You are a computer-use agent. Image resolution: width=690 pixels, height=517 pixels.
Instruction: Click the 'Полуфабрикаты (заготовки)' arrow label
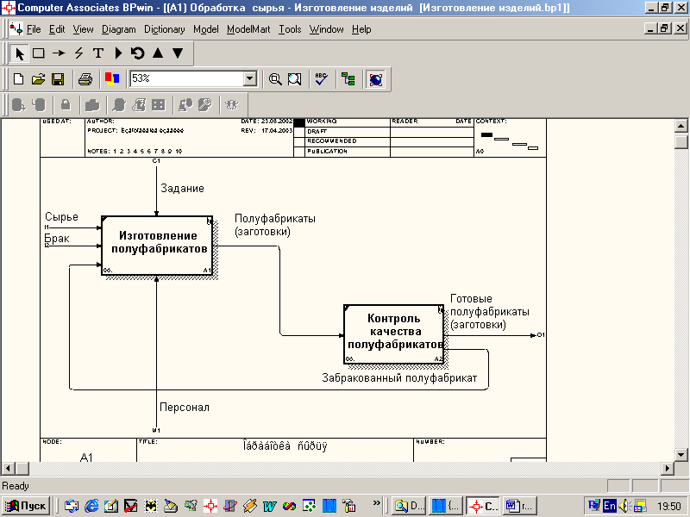275,225
